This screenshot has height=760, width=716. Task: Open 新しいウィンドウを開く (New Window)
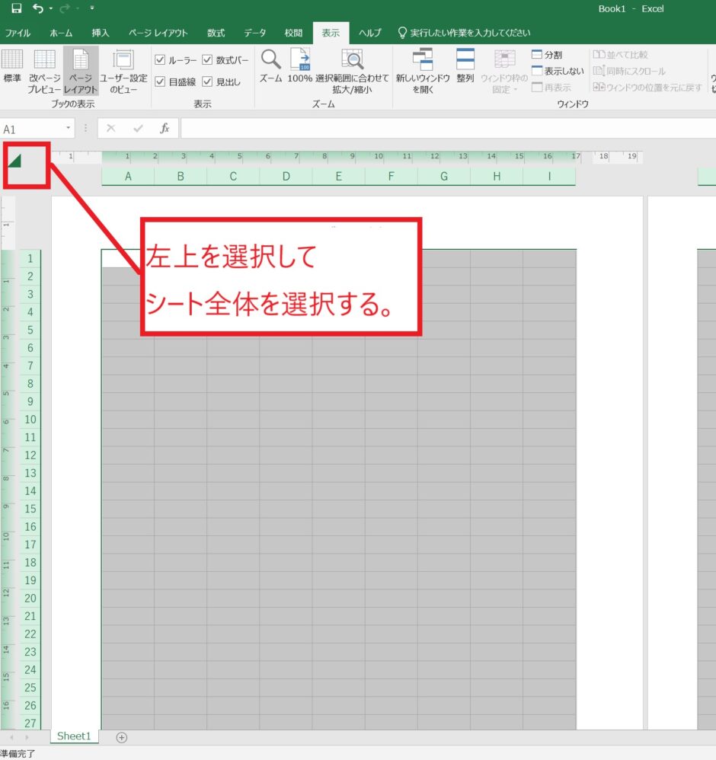[x=424, y=67]
